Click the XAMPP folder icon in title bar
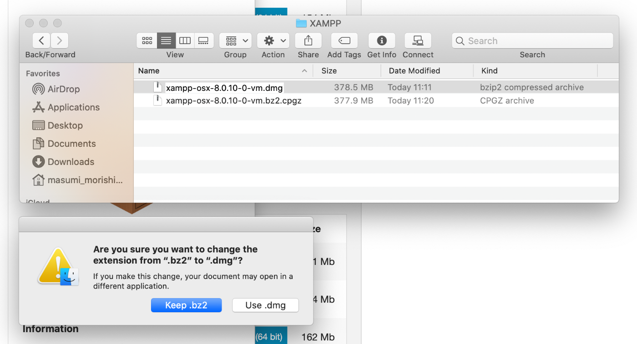Image resolution: width=637 pixels, height=344 pixels. [x=301, y=23]
